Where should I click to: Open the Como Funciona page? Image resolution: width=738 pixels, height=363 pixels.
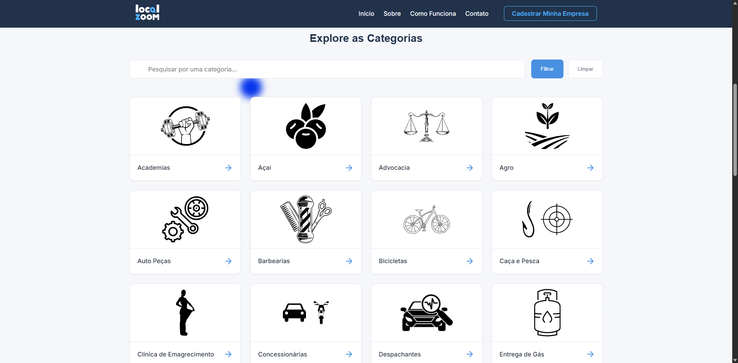coord(433,13)
